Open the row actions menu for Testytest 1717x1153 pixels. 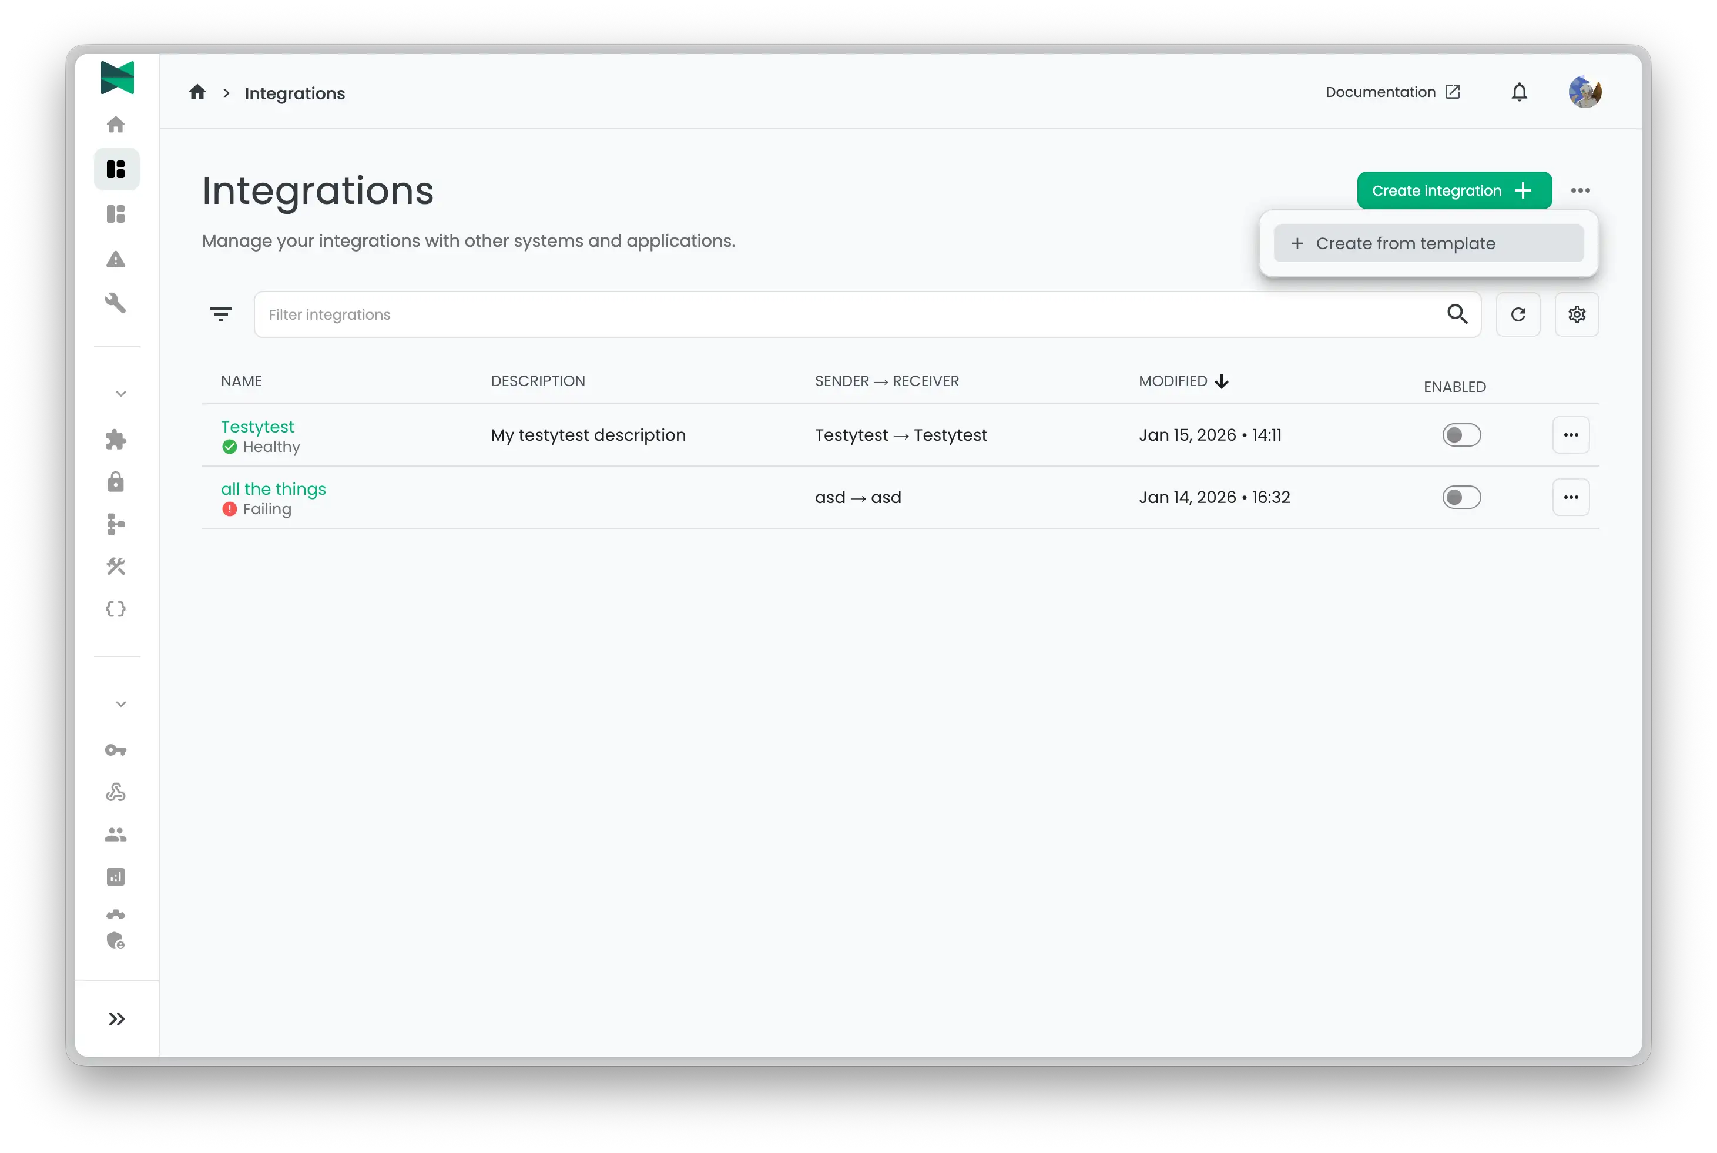point(1571,435)
